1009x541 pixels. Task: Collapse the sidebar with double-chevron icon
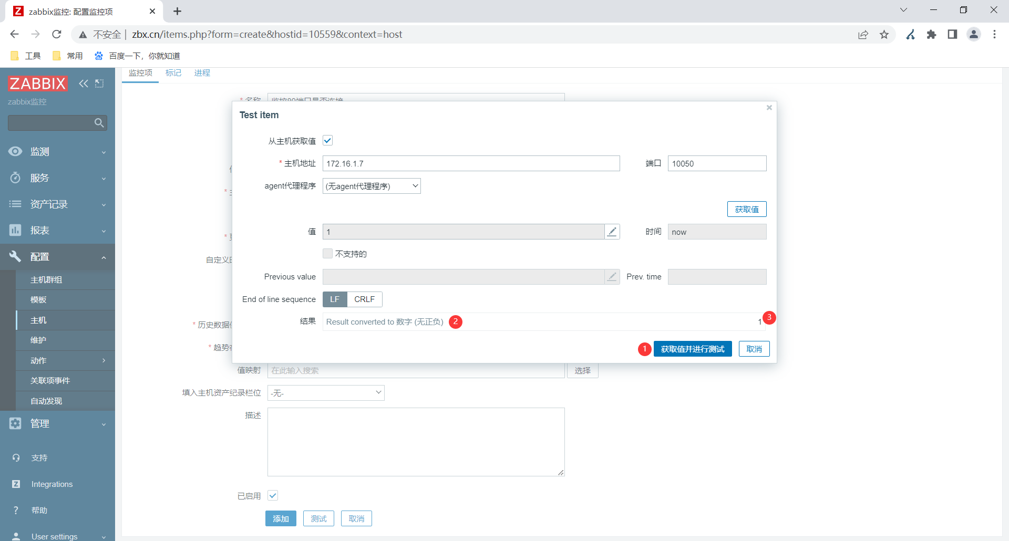click(84, 84)
